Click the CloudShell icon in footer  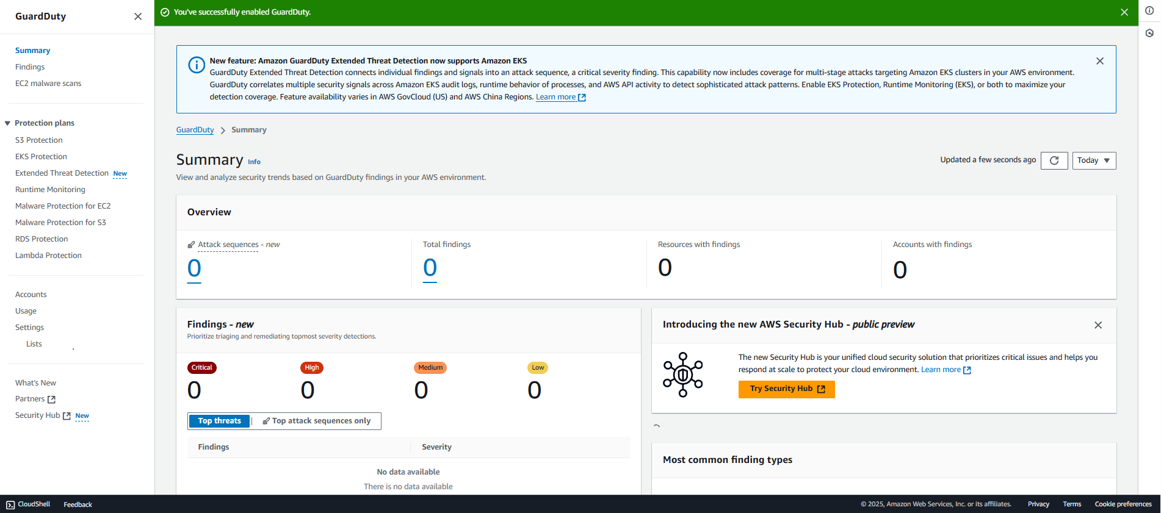[x=10, y=504]
